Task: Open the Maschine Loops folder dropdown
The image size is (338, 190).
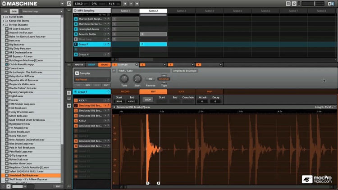Action: tap(42, 11)
